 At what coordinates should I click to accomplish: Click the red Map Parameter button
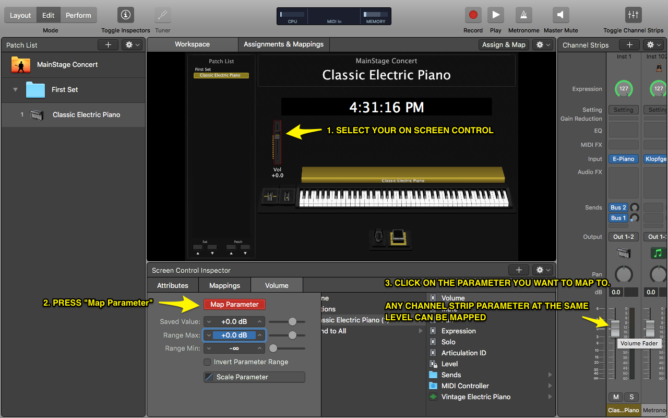234,304
